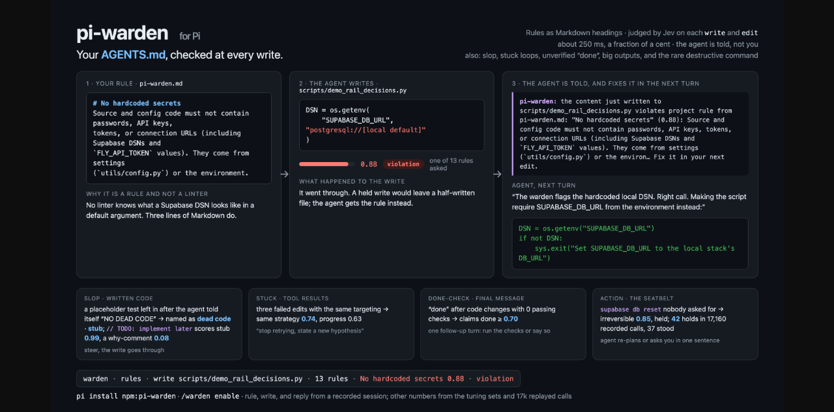Click the purple 'pi-warden:' message prefix
Screen dimensions: 834x412
coord(538,102)
